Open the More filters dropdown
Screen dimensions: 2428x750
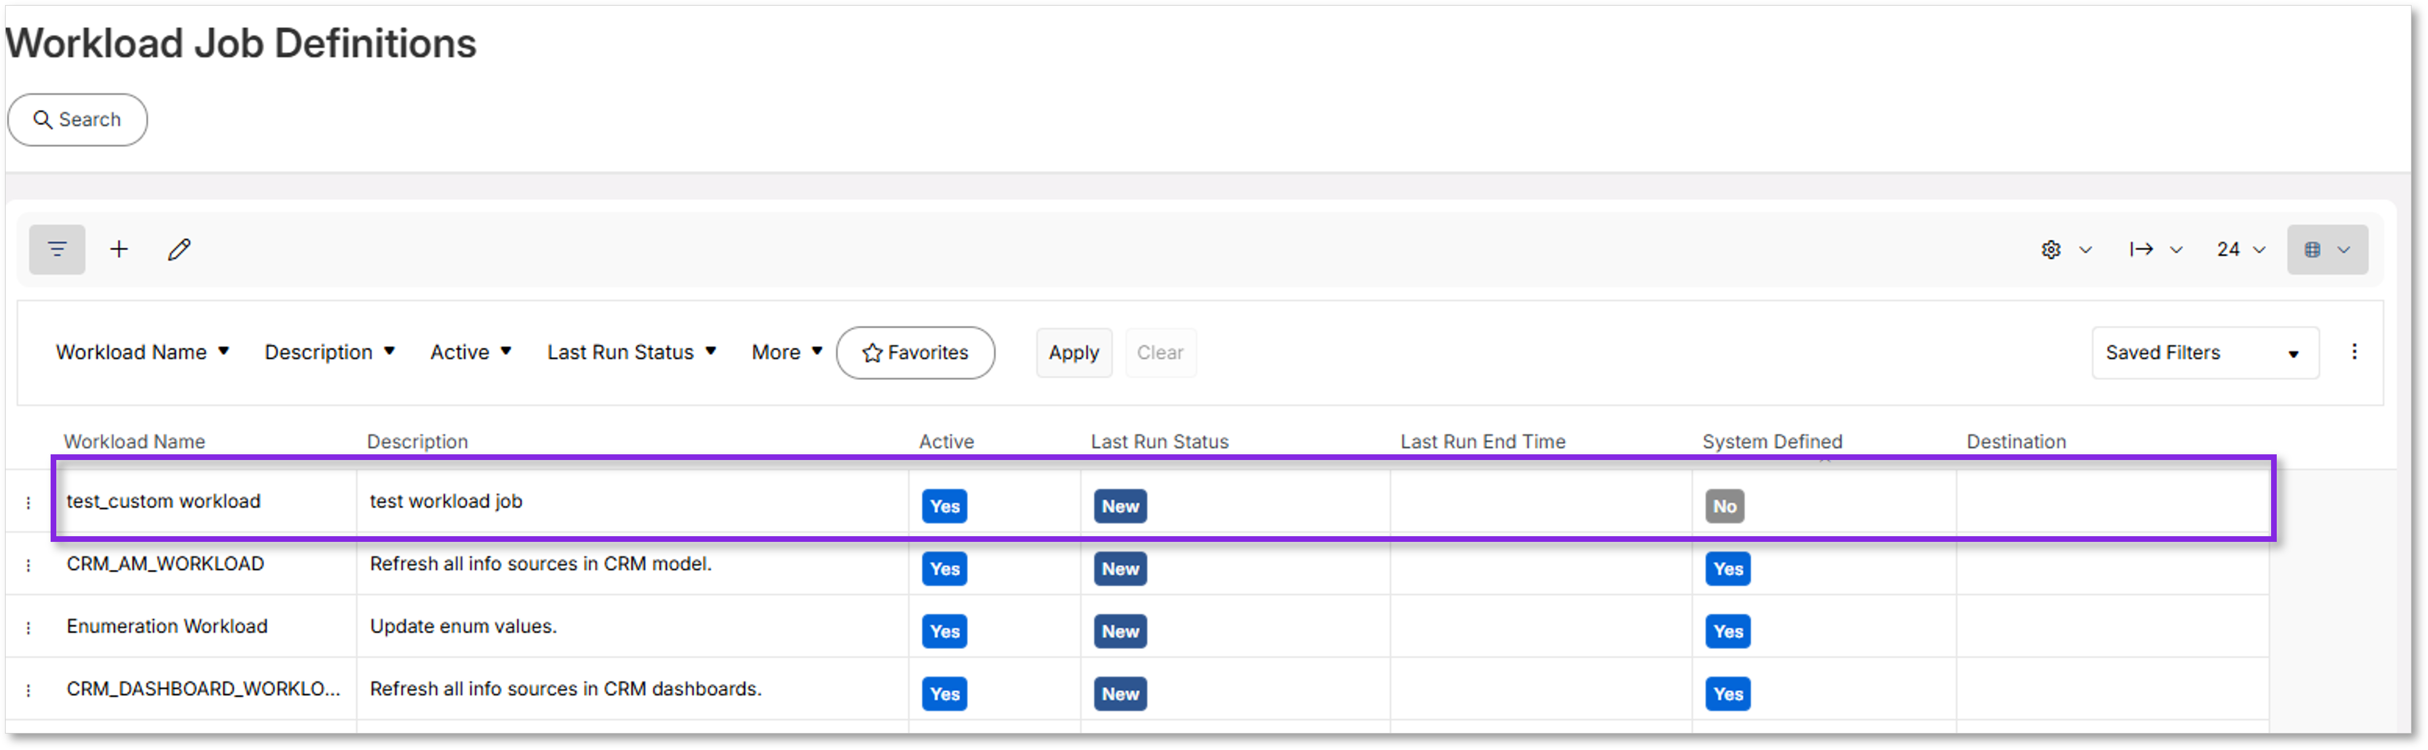(x=787, y=353)
